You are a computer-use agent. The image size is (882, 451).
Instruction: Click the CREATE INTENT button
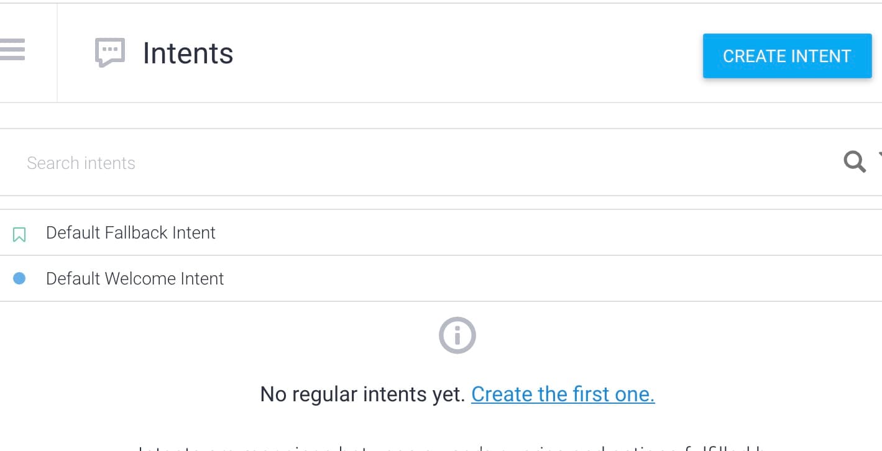tap(787, 56)
